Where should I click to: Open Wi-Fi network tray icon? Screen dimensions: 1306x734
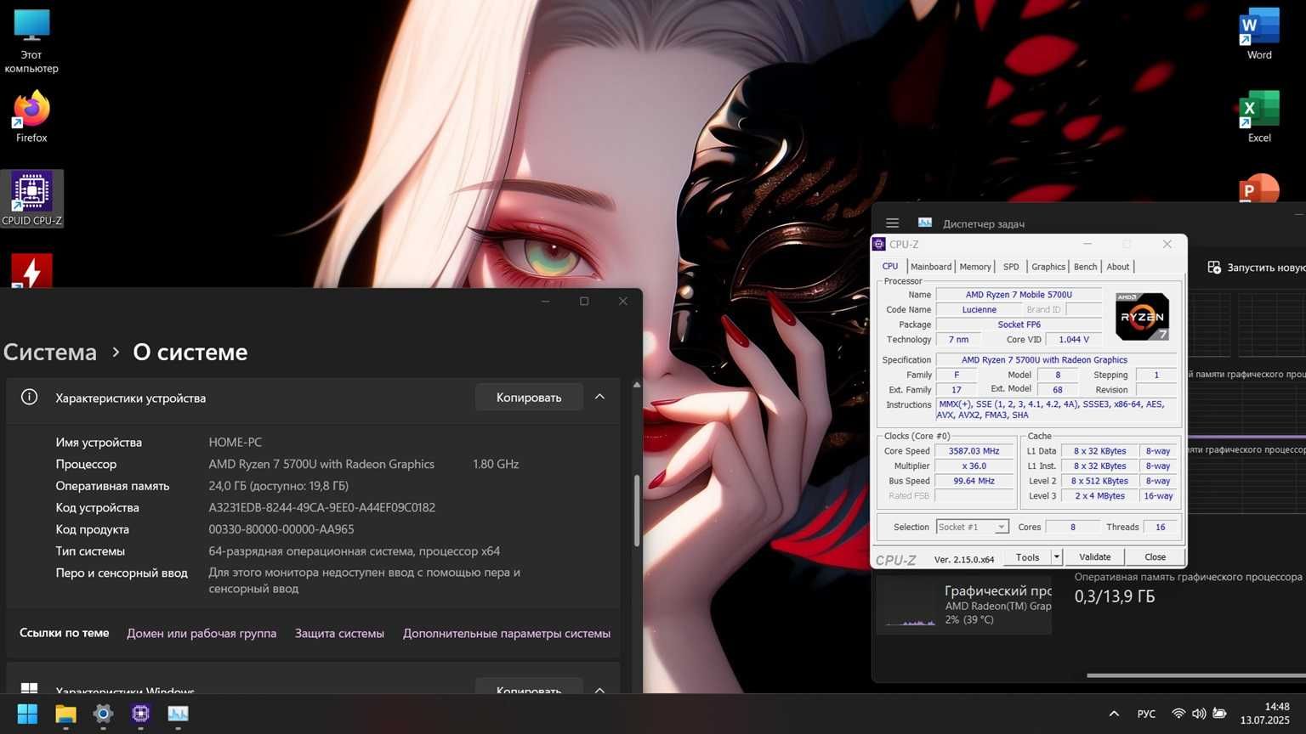click(1178, 714)
